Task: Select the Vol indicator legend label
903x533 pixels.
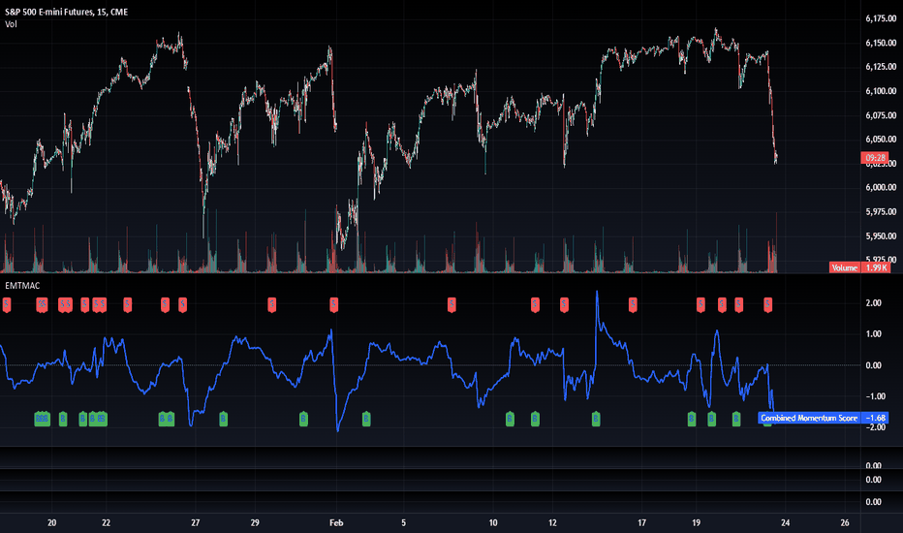Action: 11,24
